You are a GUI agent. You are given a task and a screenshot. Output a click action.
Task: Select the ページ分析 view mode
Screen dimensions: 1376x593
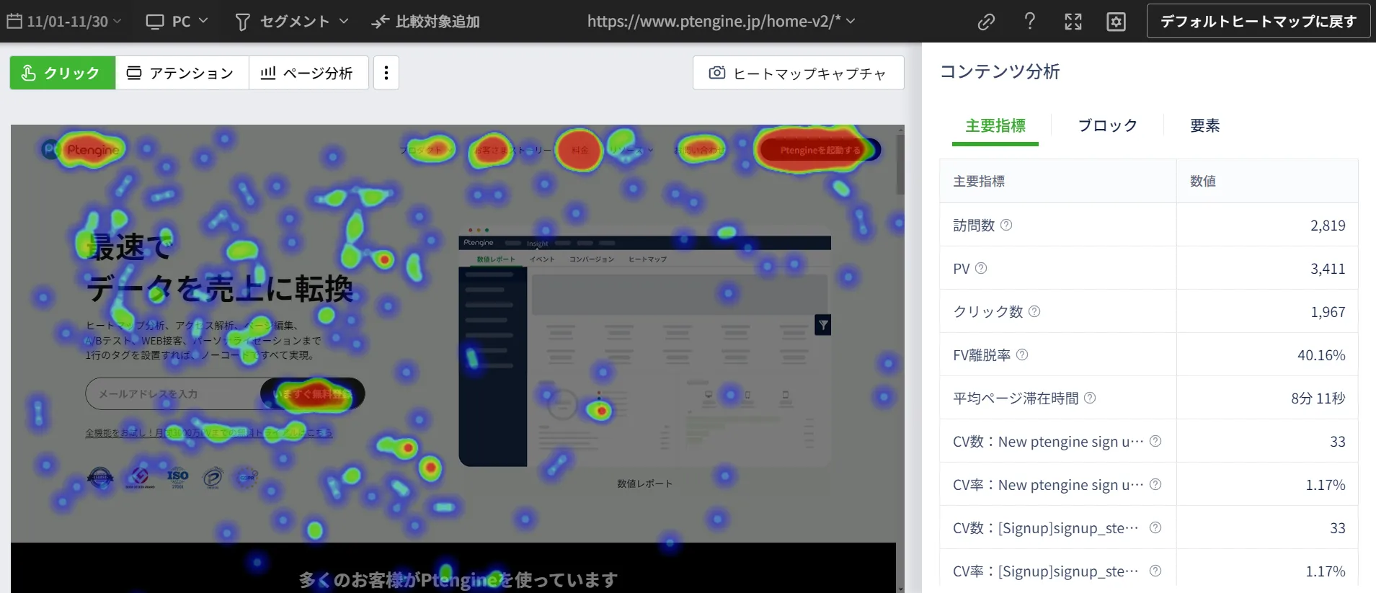[x=308, y=73]
